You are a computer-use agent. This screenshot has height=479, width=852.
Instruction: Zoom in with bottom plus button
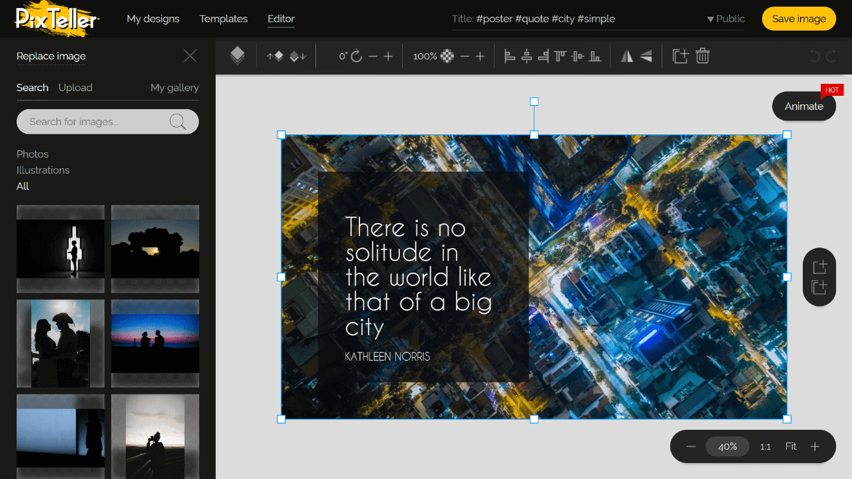click(815, 446)
